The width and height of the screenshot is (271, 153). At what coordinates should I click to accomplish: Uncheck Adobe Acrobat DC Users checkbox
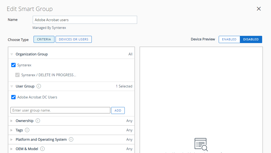point(13,97)
